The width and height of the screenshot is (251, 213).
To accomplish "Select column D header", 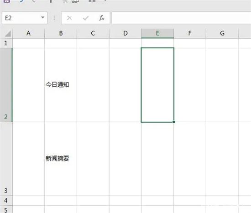I will pyautogui.click(x=125, y=33).
